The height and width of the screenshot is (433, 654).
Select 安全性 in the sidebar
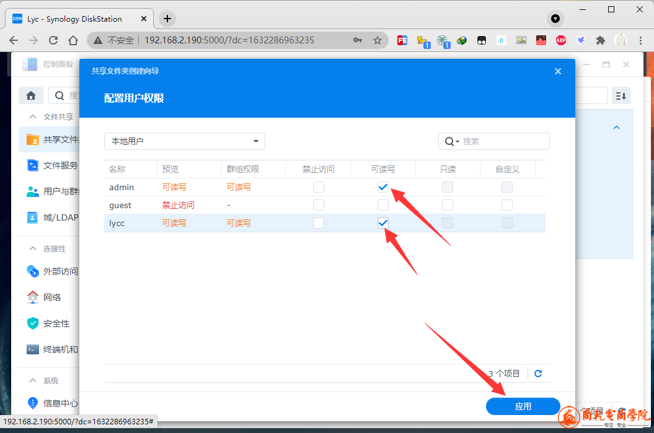tap(56, 323)
